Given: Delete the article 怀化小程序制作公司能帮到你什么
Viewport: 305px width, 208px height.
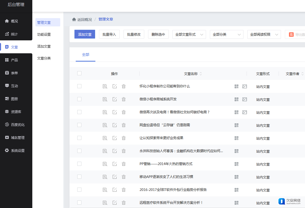Looking at the screenshot, I should pos(124,86).
